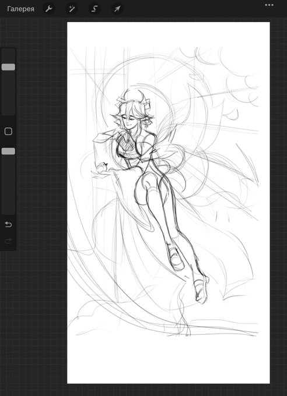Image resolution: width=287 pixels, height=396 pixels.
Task: Tap the square Modify button in sidebar
Action: 8,132
